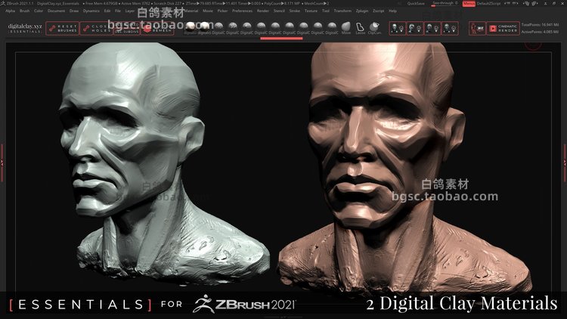
Task: Open the Preferences menu
Action: point(242,11)
